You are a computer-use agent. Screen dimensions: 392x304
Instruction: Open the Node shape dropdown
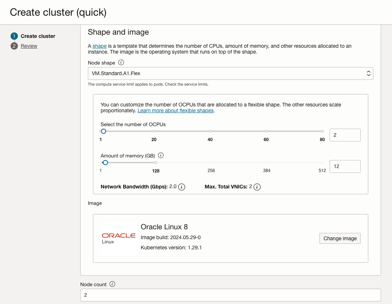click(x=230, y=73)
